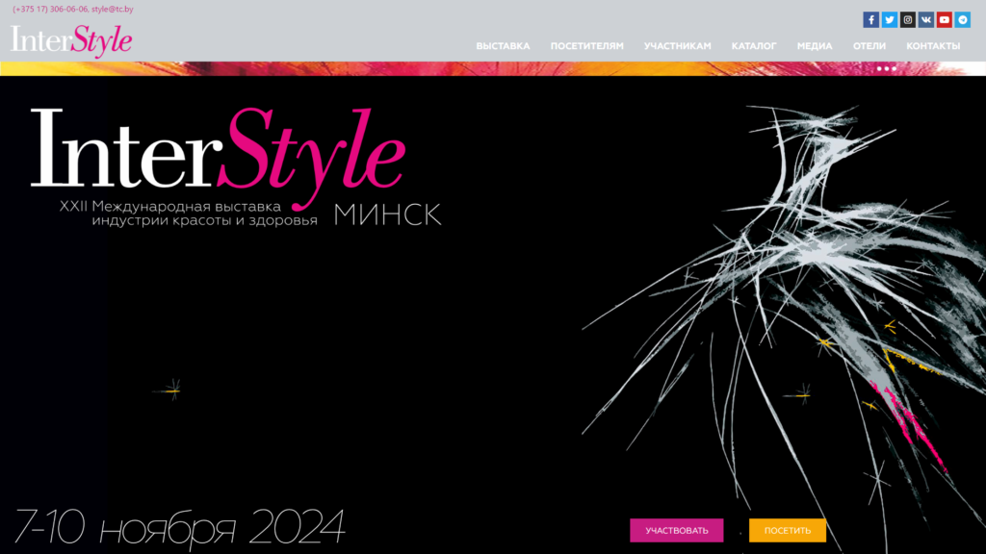
Task: Select the first slider dot indicator
Action: (879, 68)
